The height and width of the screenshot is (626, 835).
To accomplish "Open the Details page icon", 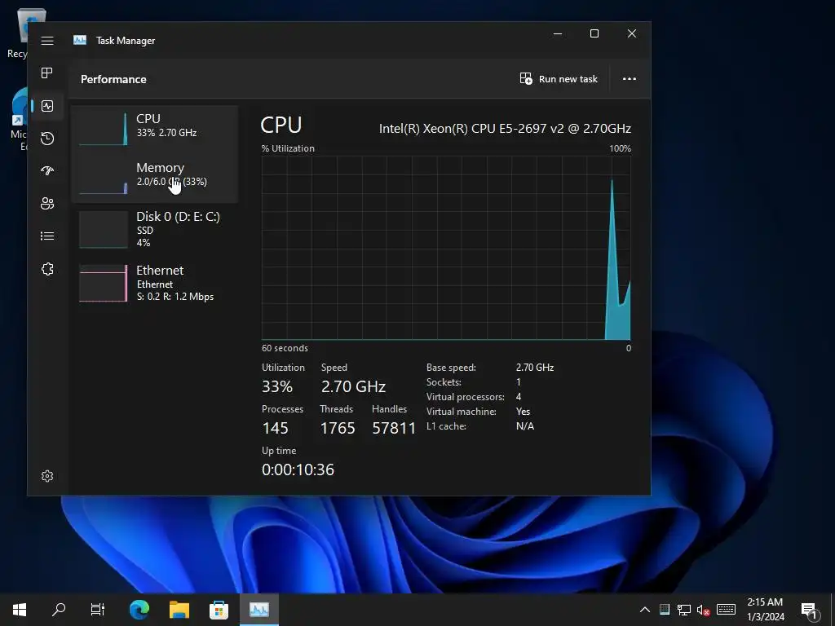I will pyautogui.click(x=47, y=236).
